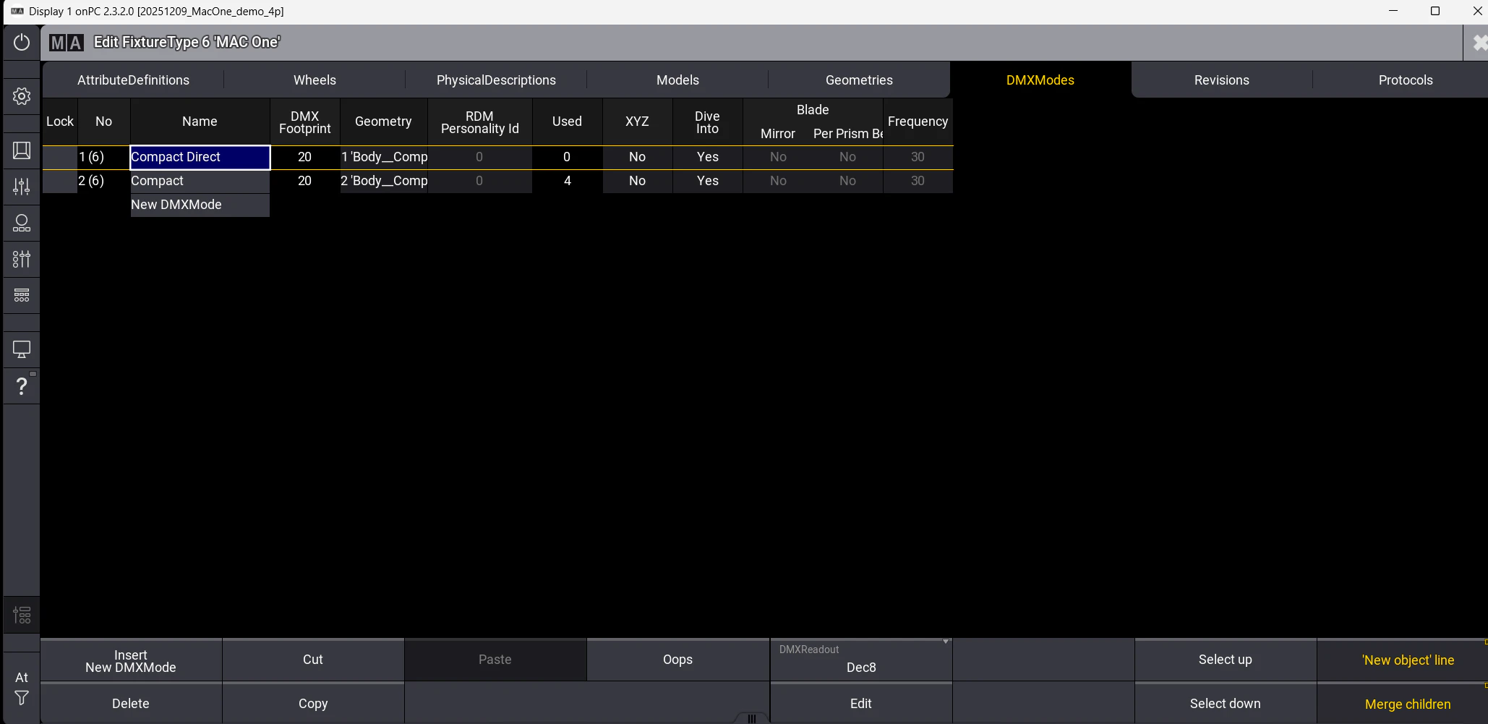
Task: Maximize the onPC window
Action: [x=1435, y=11]
